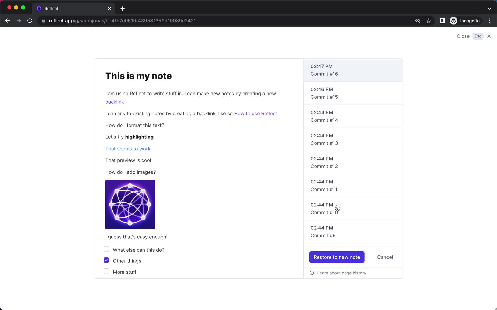Click the 'backlink' hyperlink in note
This screenshot has height=310, width=497.
[114, 102]
